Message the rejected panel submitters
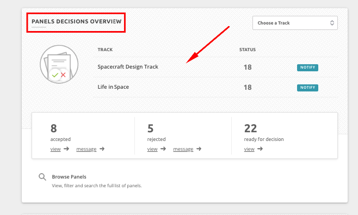 point(183,149)
